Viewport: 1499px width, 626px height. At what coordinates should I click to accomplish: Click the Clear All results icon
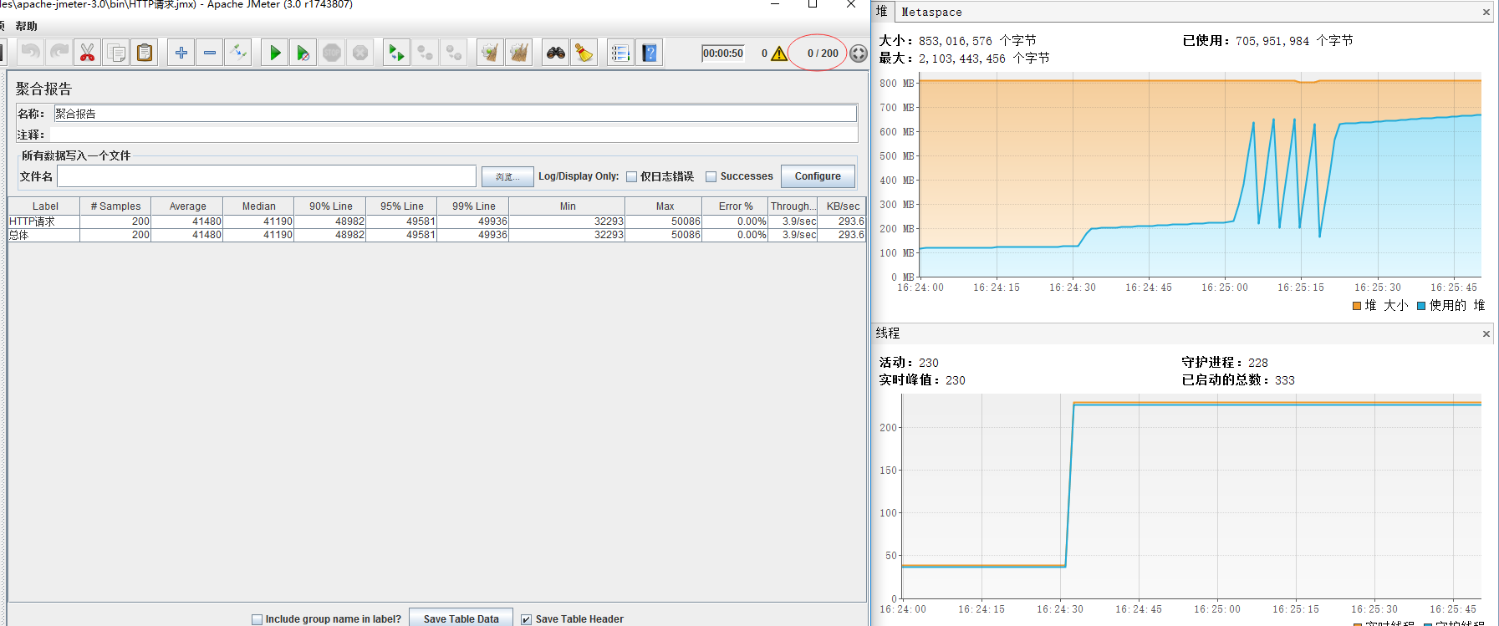coord(518,53)
